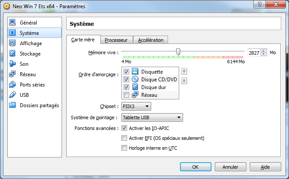
Task: Open the USB settings icon
Action: (x=12, y=95)
